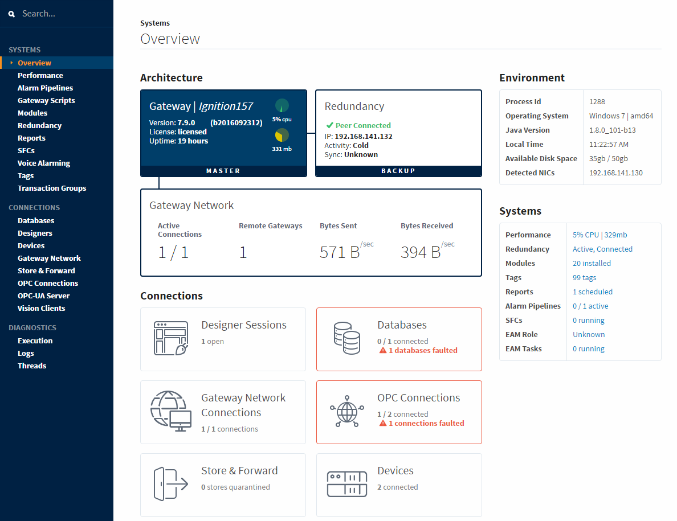Viewport: 677px width, 521px height.
Task: Click the "99 tags" link
Action: [x=584, y=277]
